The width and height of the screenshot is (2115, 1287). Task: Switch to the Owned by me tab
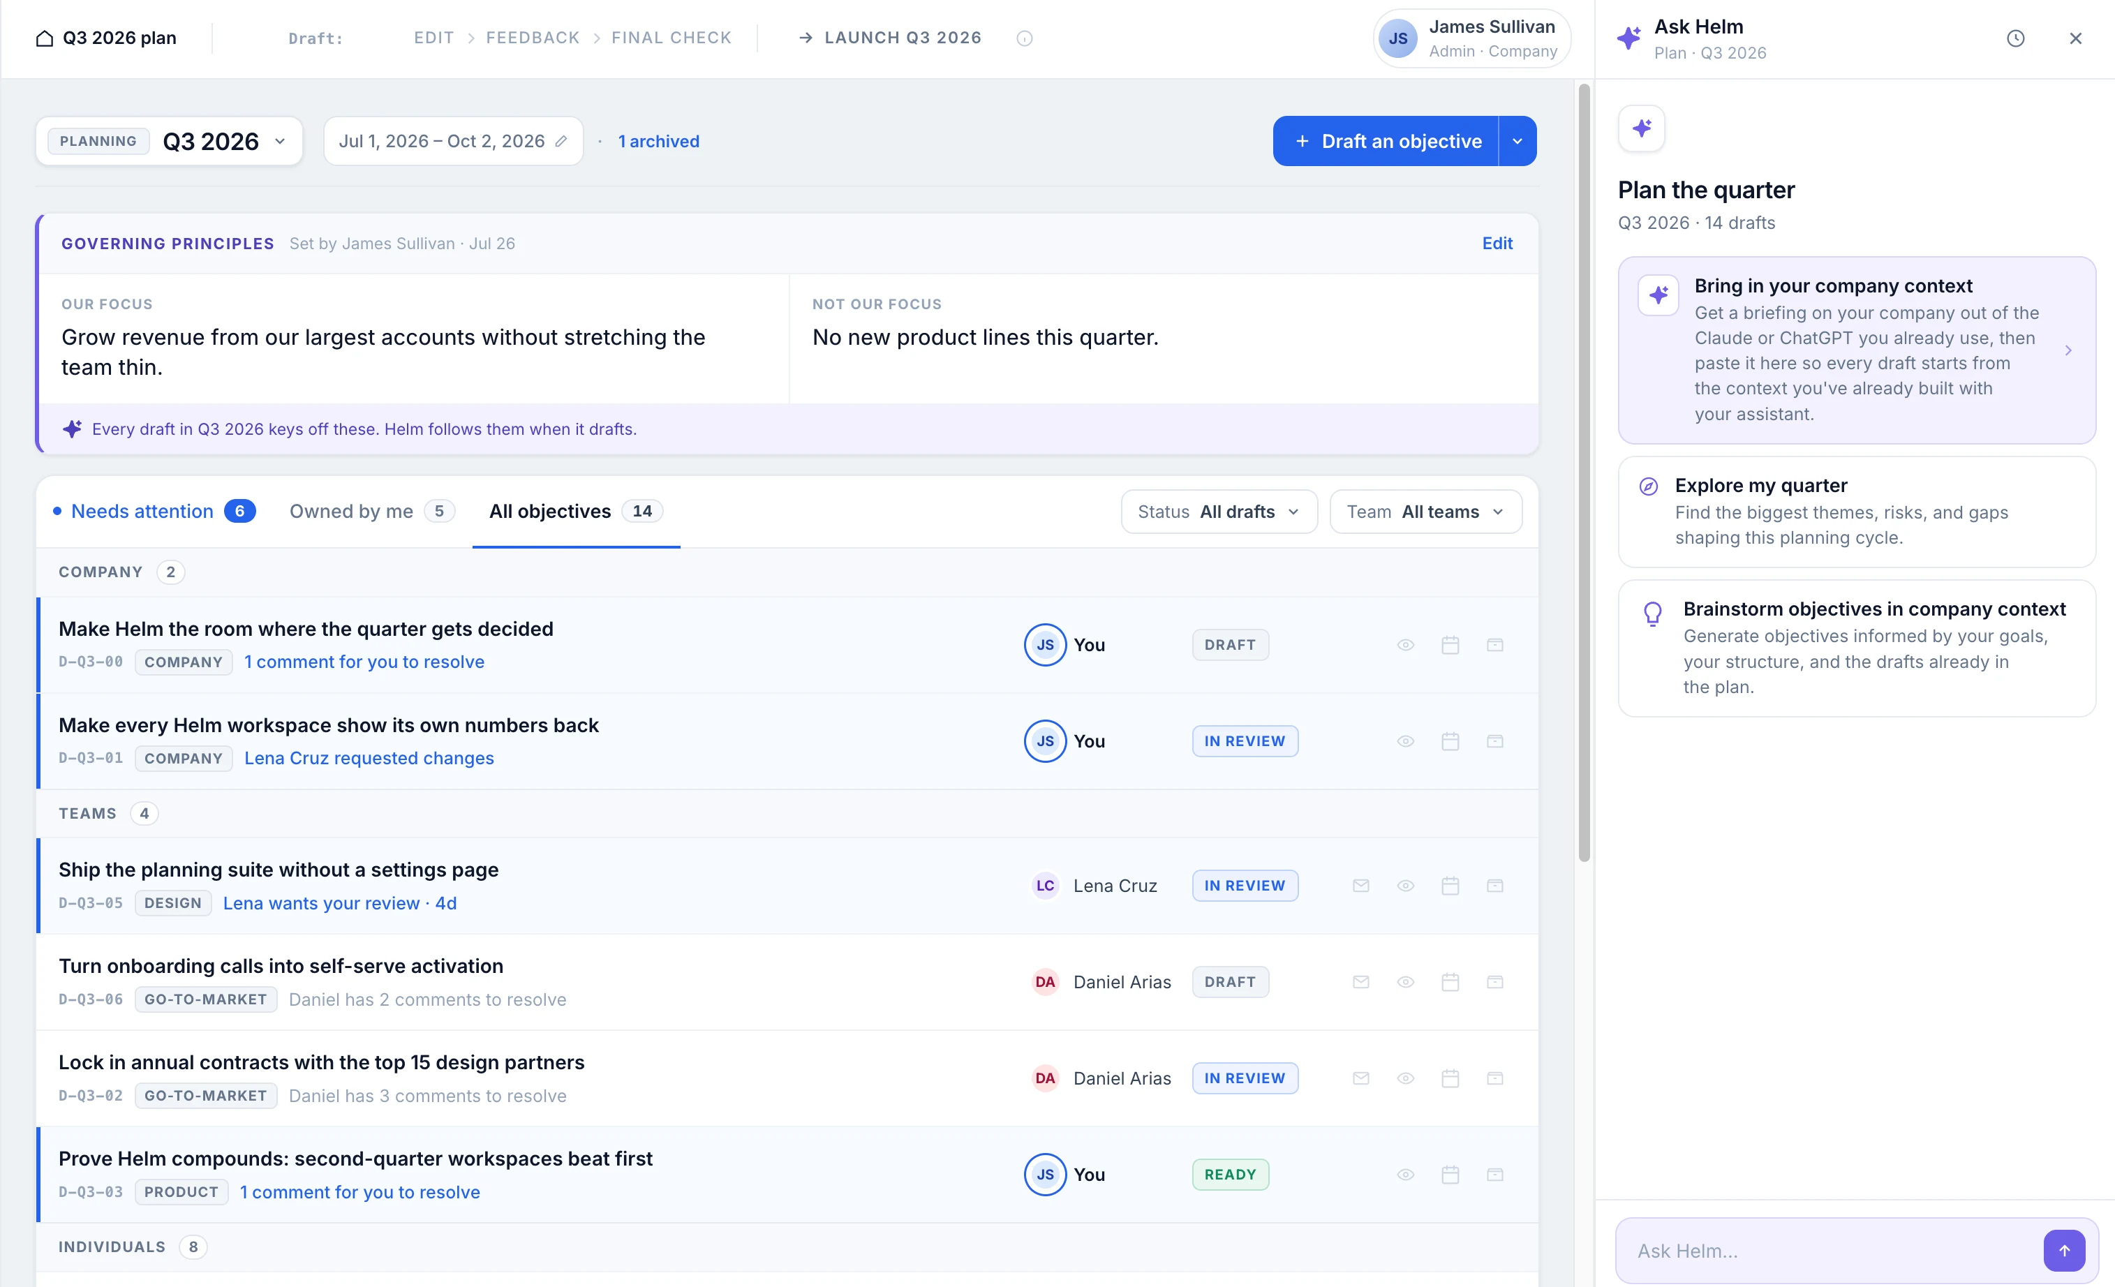(371, 512)
